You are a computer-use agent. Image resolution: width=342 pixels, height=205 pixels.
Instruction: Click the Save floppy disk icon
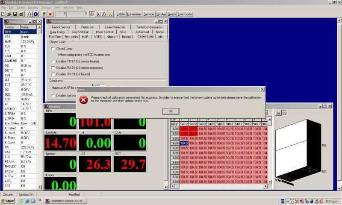tap(15, 14)
